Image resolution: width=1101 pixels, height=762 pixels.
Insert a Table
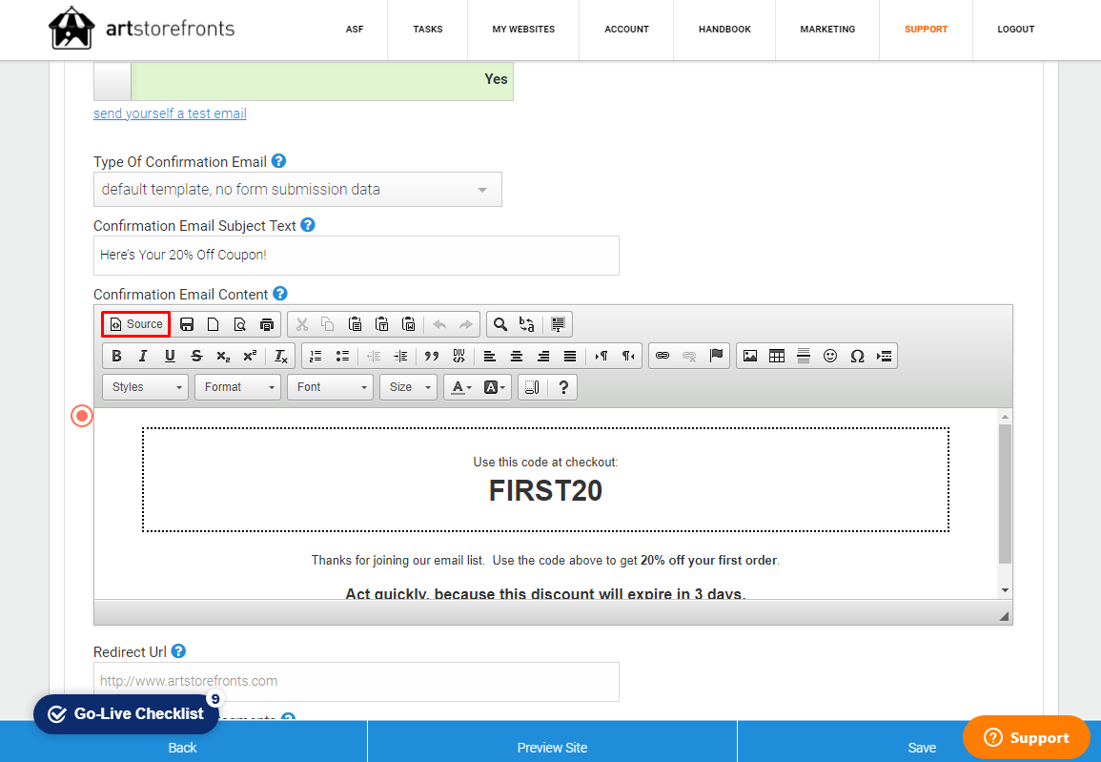pos(777,356)
